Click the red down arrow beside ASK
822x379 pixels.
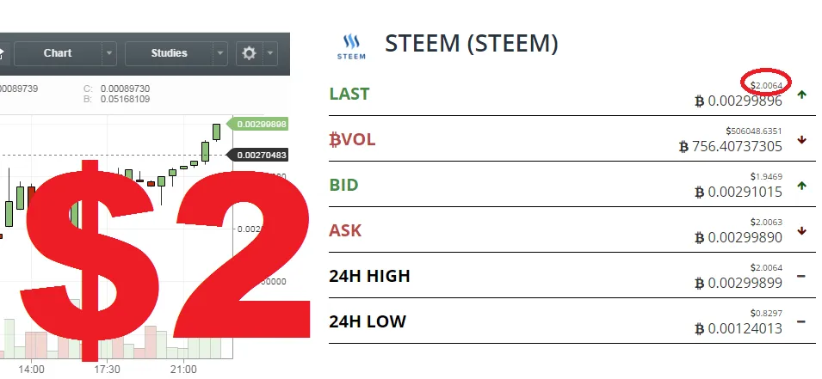(x=801, y=231)
